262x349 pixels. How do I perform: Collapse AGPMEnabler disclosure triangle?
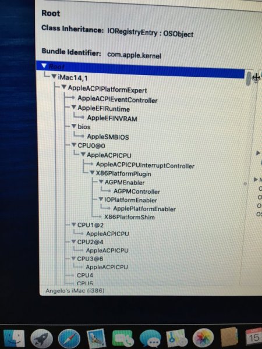[x=101, y=182]
